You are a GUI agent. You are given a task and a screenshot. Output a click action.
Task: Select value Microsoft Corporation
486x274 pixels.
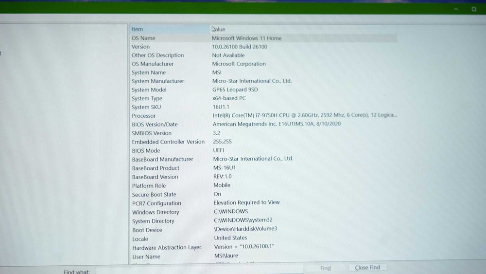pyautogui.click(x=239, y=64)
